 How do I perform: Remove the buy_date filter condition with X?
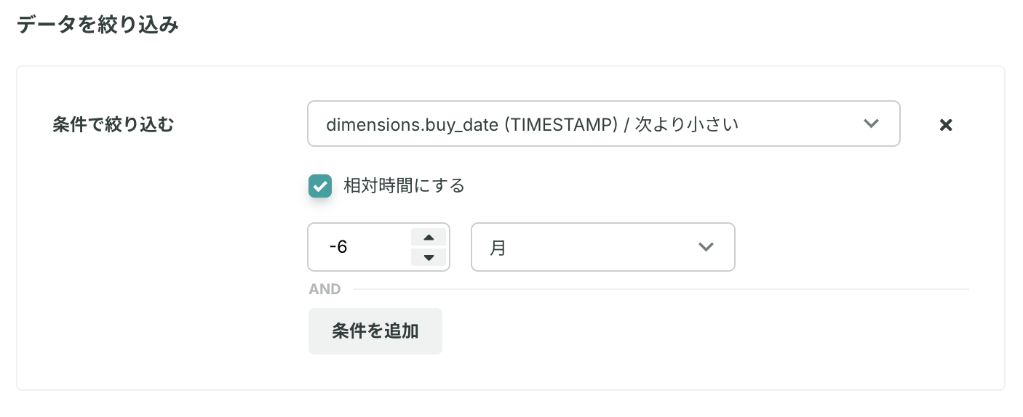945,125
